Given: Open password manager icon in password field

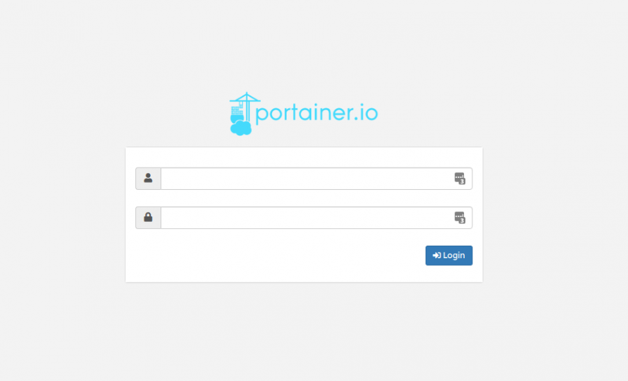Looking at the screenshot, I should pos(460,218).
